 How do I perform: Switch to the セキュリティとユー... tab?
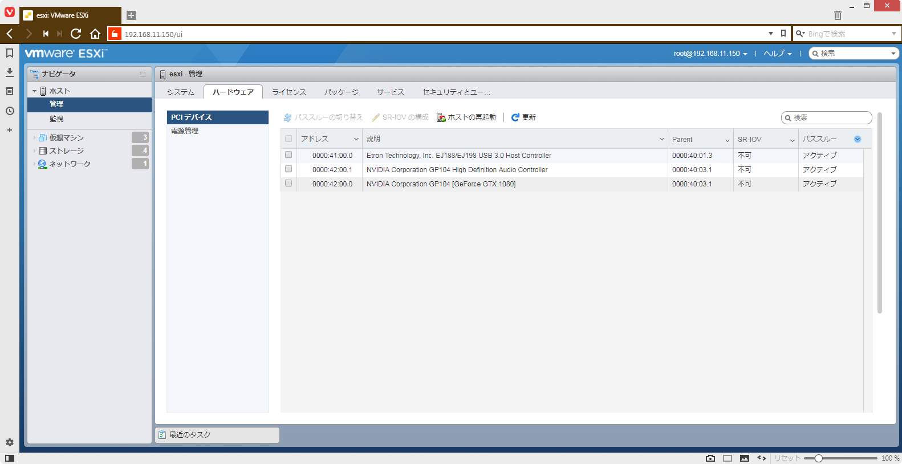pos(456,92)
